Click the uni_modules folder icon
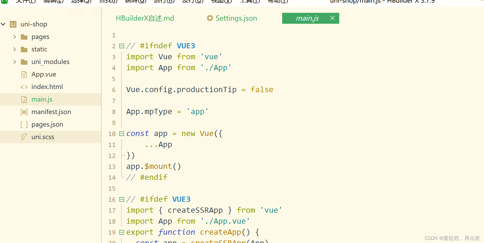Viewport: 484px width, 243px height. (x=24, y=62)
